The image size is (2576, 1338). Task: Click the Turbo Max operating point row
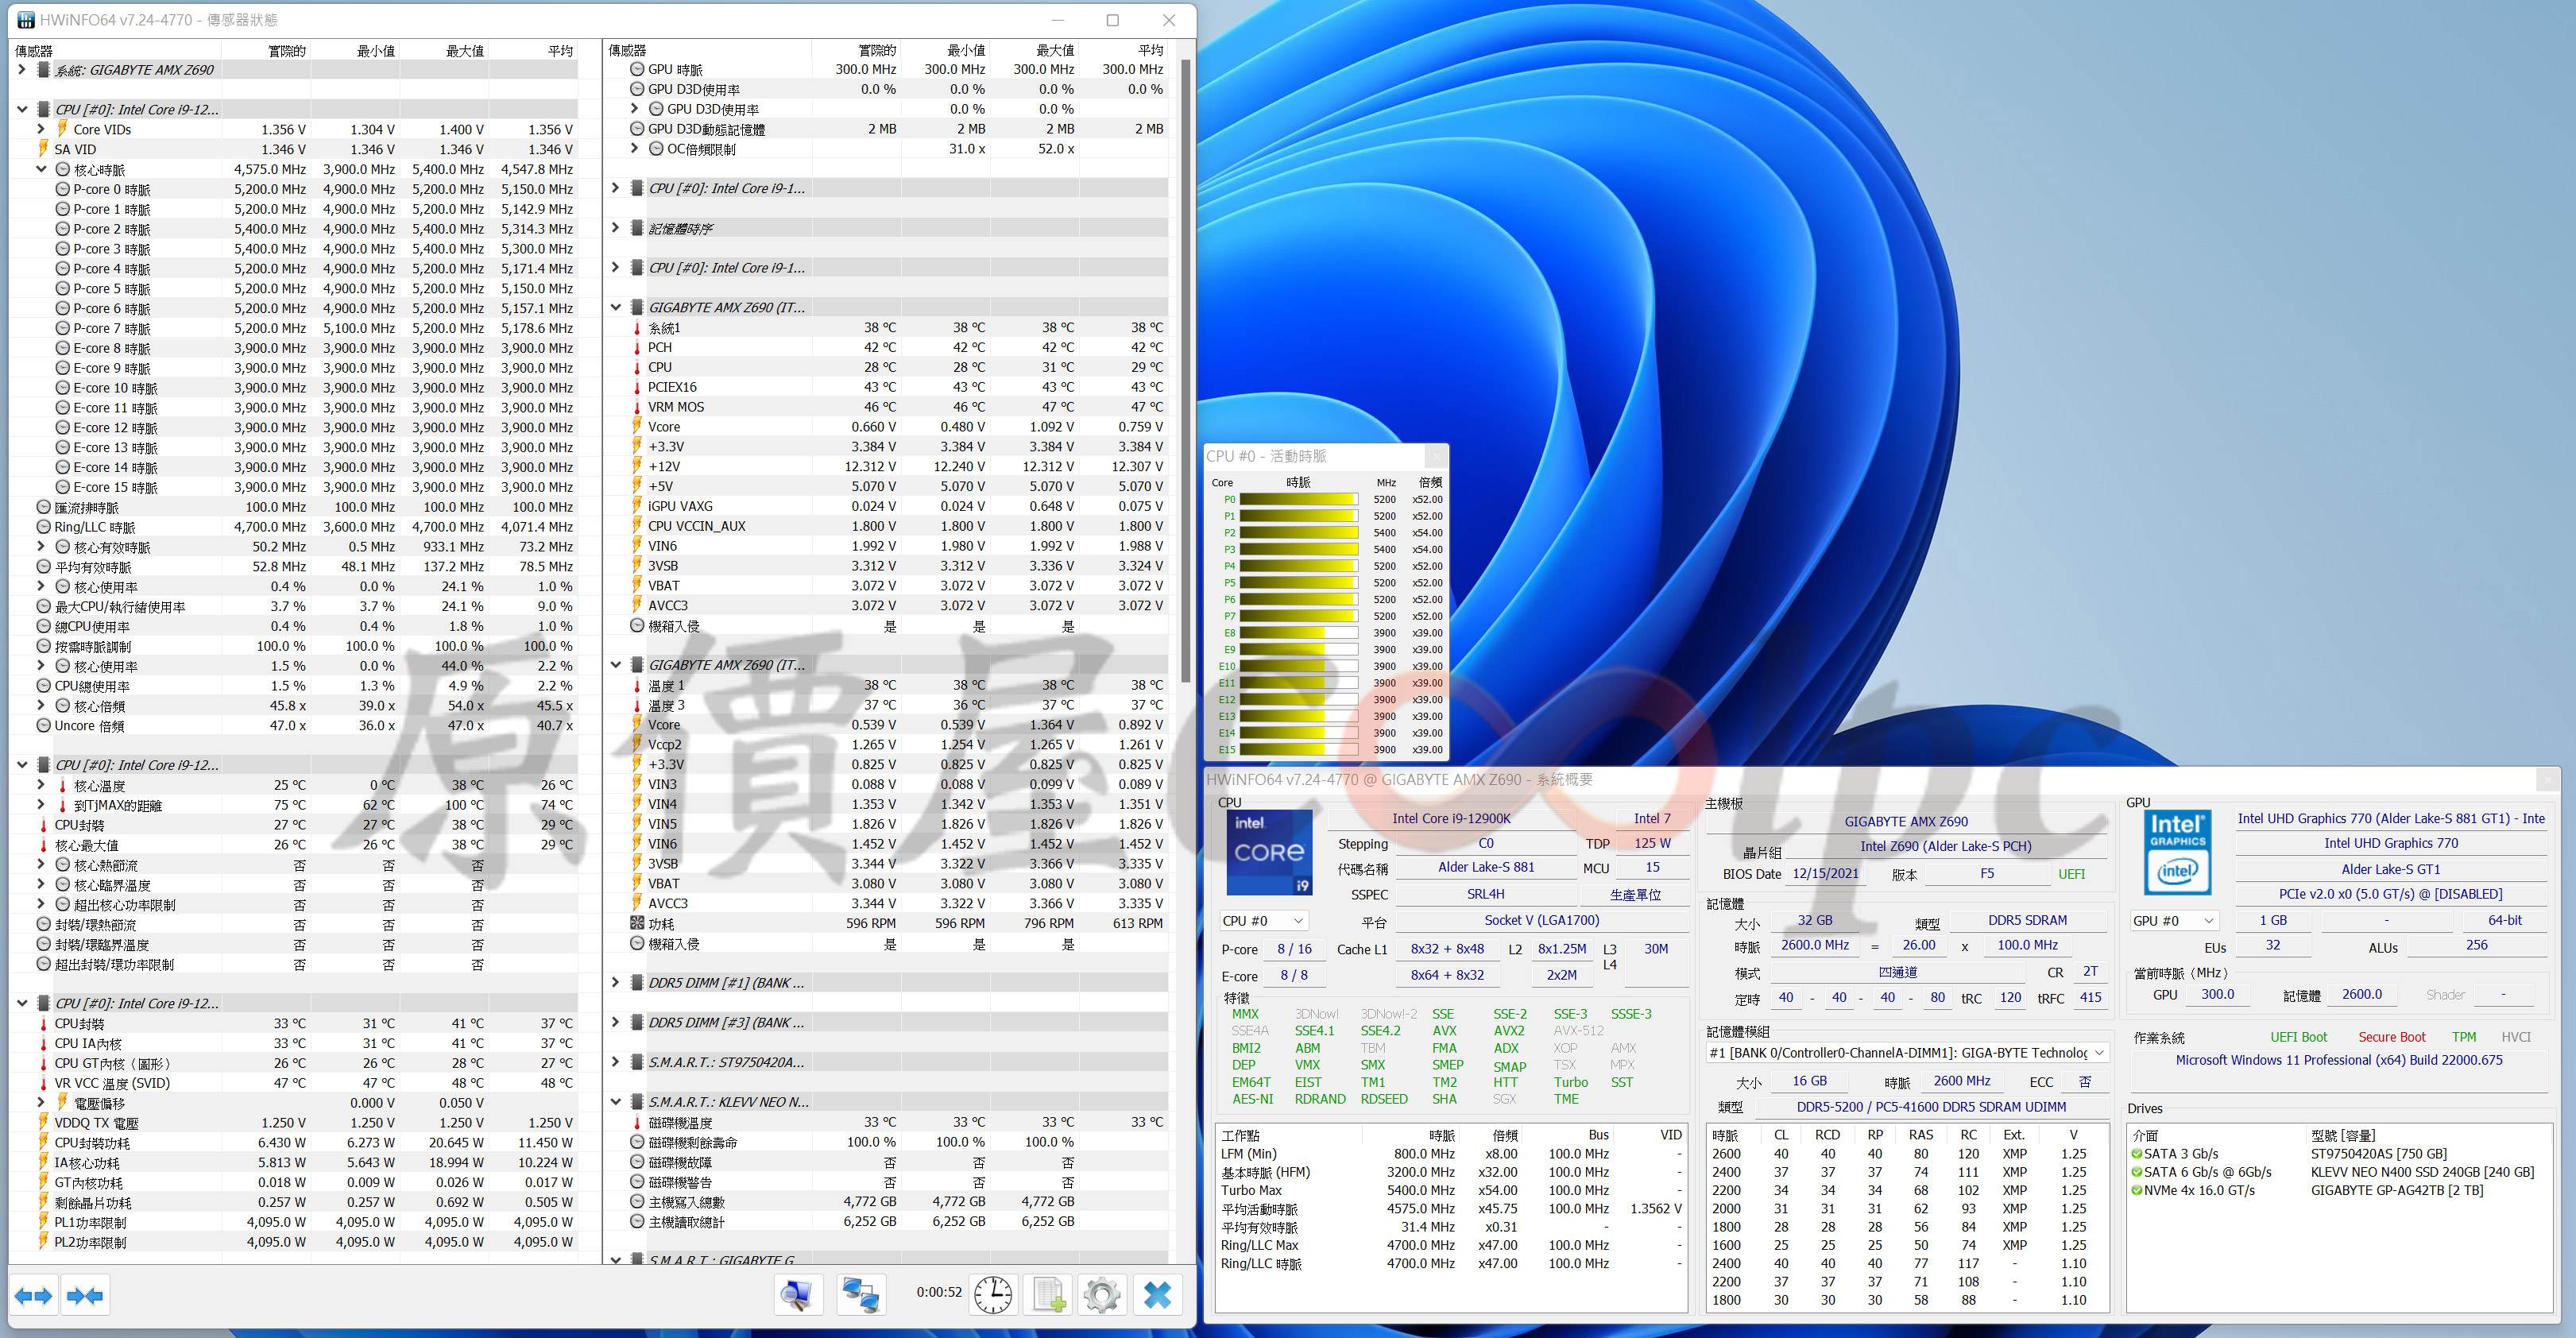click(1450, 1190)
